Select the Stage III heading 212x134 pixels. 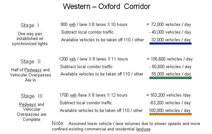coord(31,96)
